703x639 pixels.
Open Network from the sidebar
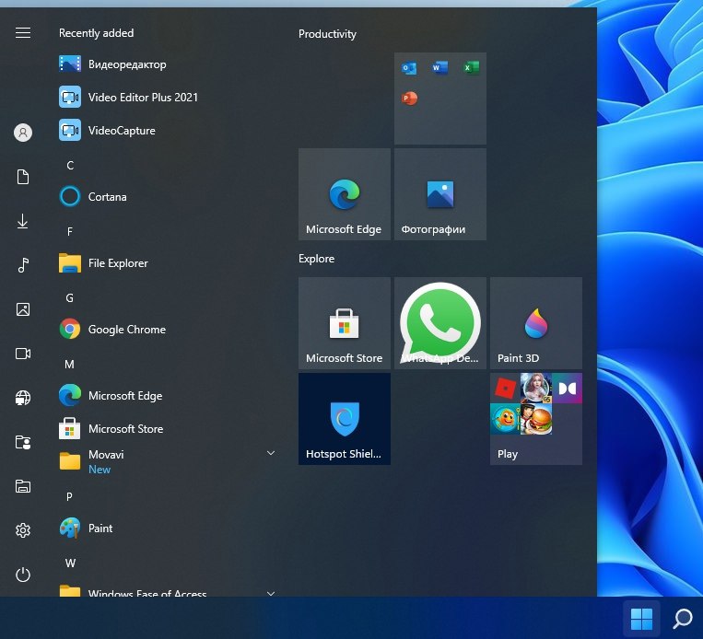point(23,398)
